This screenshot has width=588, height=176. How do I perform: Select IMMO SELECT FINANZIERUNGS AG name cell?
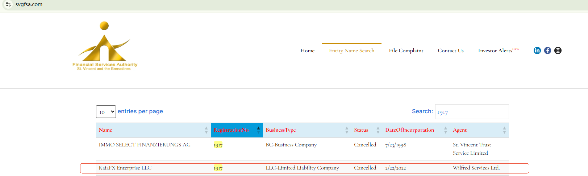[145, 145]
